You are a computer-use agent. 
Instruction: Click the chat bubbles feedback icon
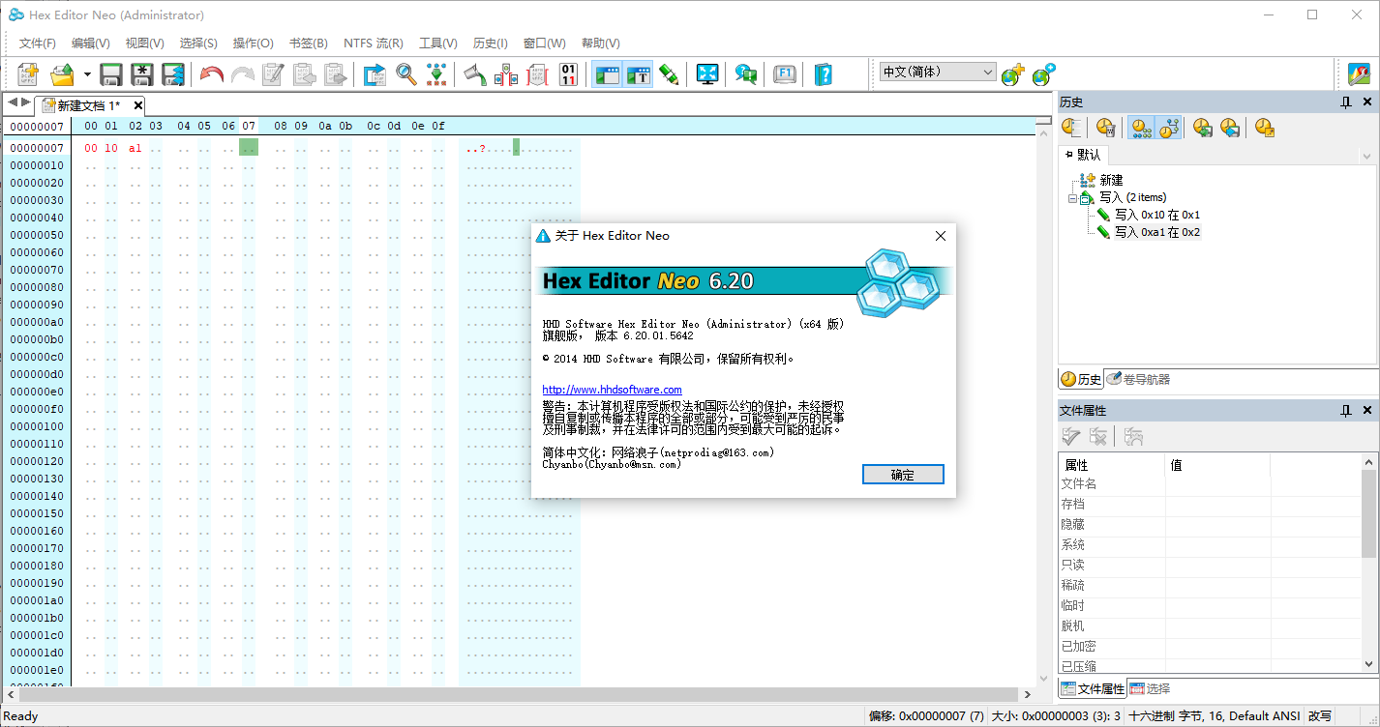[x=745, y=74]
